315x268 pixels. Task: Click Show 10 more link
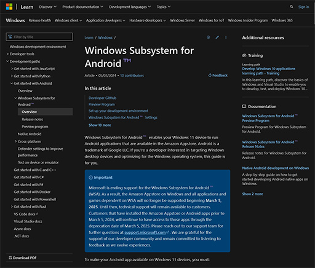click(100, 125)
